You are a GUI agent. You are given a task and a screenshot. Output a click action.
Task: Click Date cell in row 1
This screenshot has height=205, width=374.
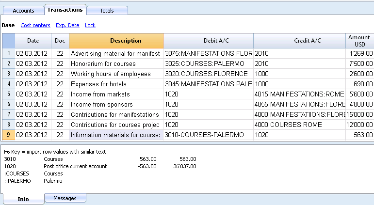pyautogui.click(x=33, y=53)
